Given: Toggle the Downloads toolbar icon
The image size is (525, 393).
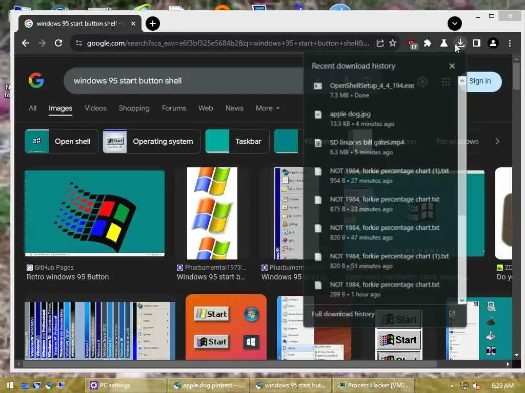Looking at the screenshot, I should 461,43.
